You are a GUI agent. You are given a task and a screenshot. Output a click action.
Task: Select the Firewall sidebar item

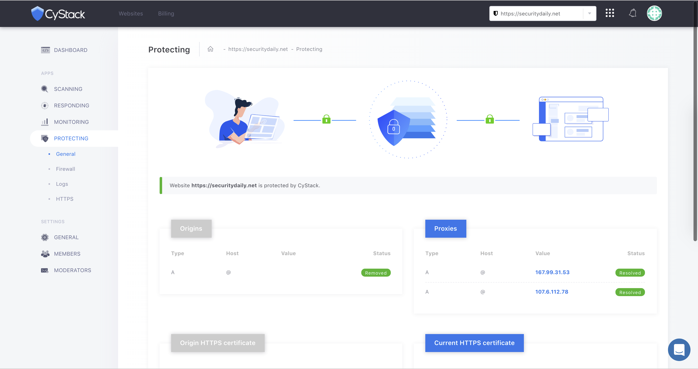tap(66, 169)
